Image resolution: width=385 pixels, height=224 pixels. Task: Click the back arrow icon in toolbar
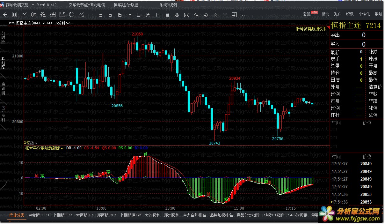tap(5, 15)
